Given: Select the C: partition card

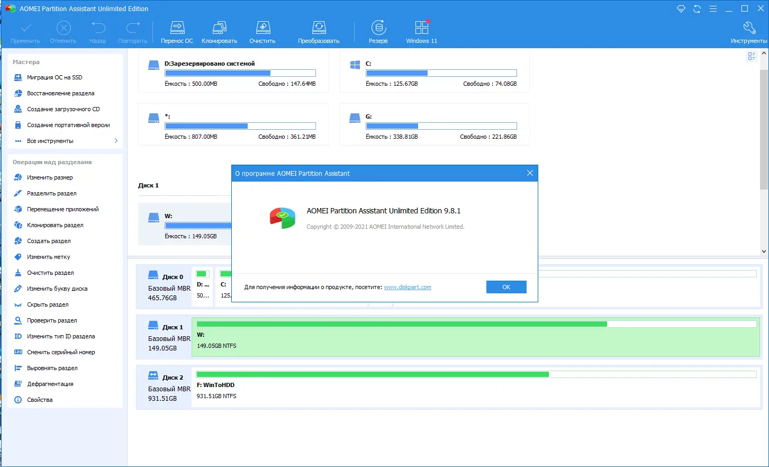Looking at the screenshot, I should pos(435,71).
